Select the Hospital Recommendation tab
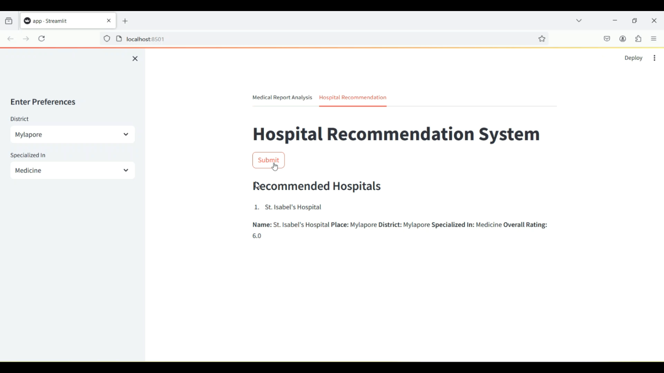 (x=353, y=98)
